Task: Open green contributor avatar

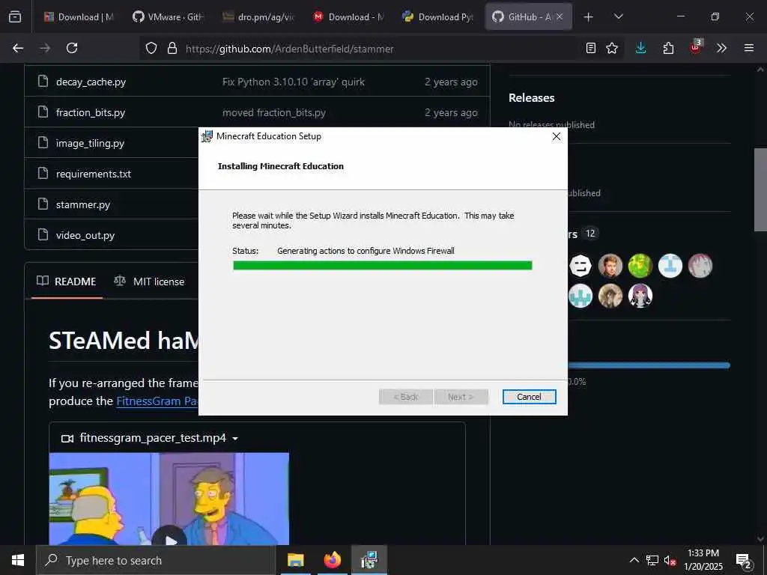Action: point(640,266)
